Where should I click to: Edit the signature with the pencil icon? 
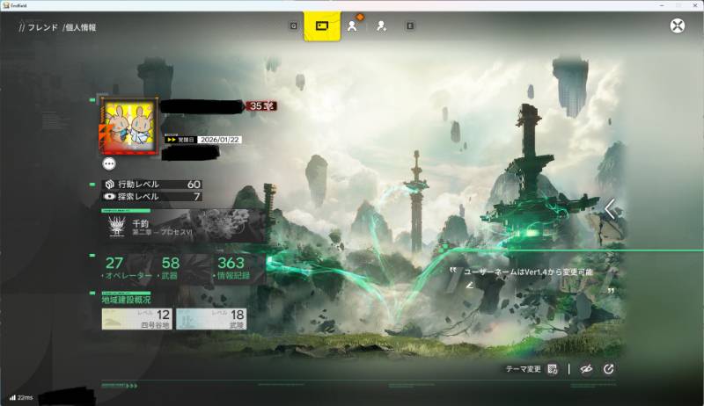click(x=469, y=285)
